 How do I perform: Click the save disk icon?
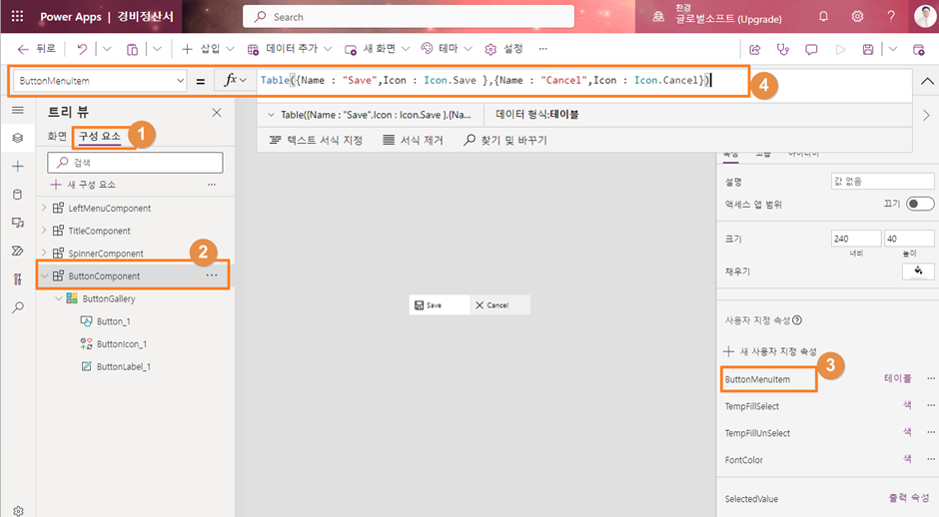868,49
